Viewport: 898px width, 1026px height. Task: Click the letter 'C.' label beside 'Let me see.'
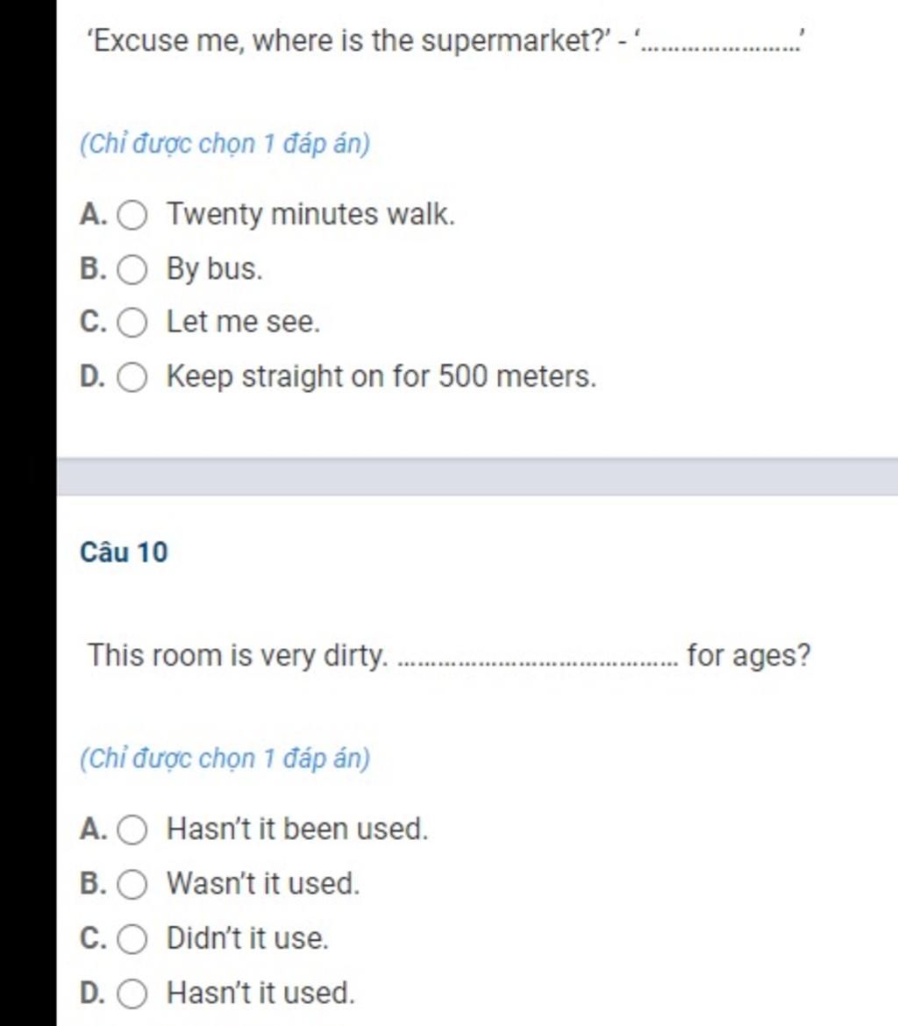[x=93, y=322]
